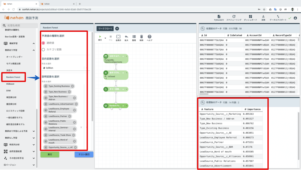The image size is (301, 170).
Task: Open the dropdown arrow next to 実行 run button
Action: point(105,38)
